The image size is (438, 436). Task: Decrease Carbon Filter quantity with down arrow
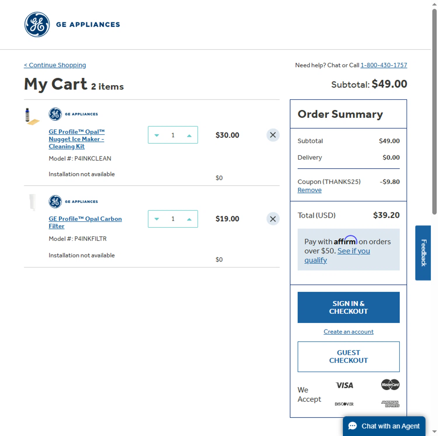[157, 219]
